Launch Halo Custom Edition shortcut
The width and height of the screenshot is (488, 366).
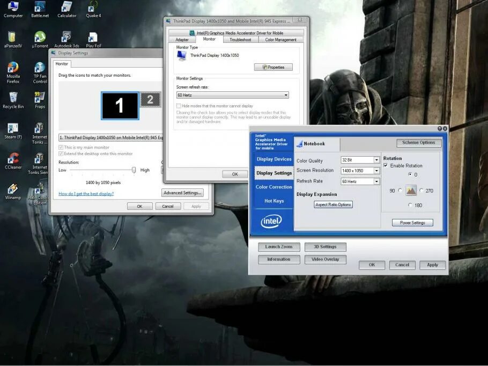tap(39, 194)
